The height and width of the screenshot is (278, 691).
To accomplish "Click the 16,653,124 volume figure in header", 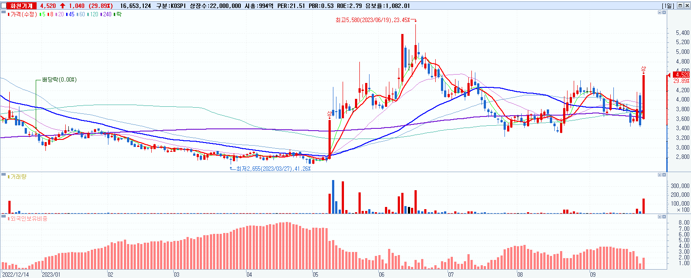I will tap(135, 6).
